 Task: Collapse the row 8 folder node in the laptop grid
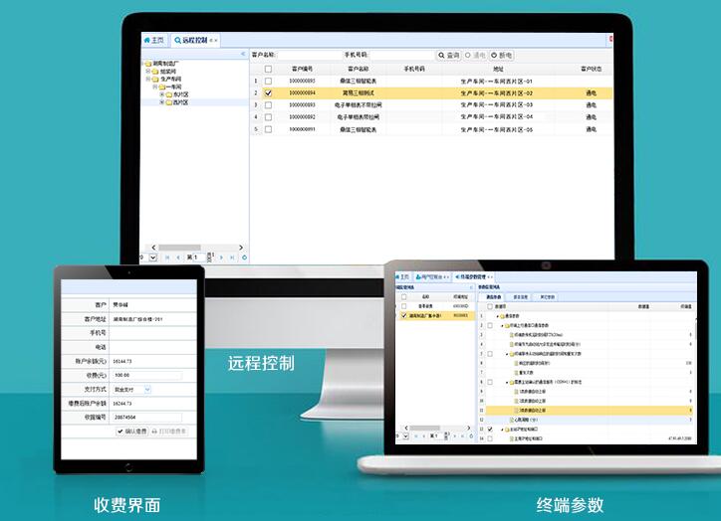pyautogui.click(x=507, y=382)
